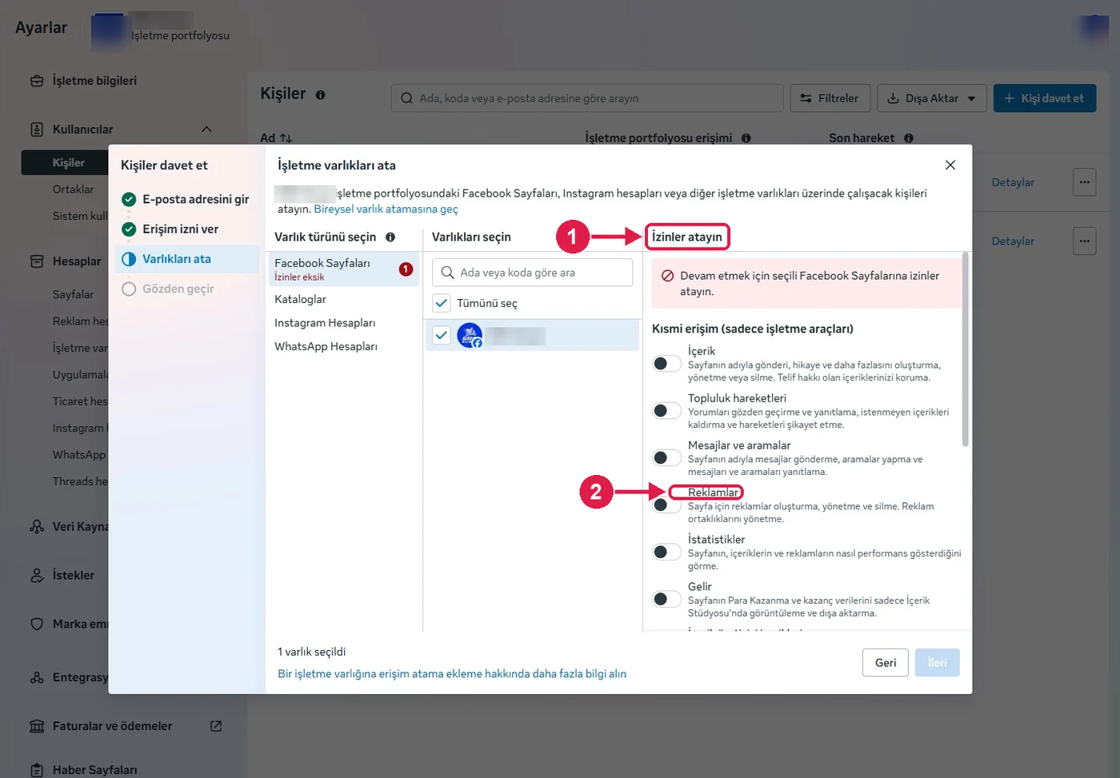
Task: Click info icon next to Son hareket
Action: tap(909, 138)
